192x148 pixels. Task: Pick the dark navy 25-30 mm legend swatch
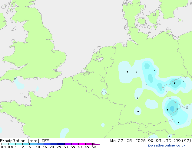(x=61, y=144)
